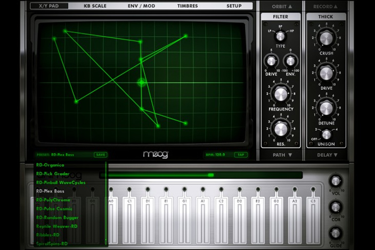375x250 pixels.
Task: Play the D2 key
Action: coord(239,220)
